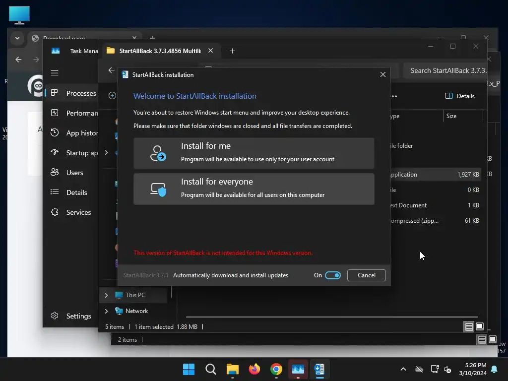508x381 pixels.
Task: Select the StartAllBack 3.7.3.4856 Explorer tab
Action: tap(160, 51)
